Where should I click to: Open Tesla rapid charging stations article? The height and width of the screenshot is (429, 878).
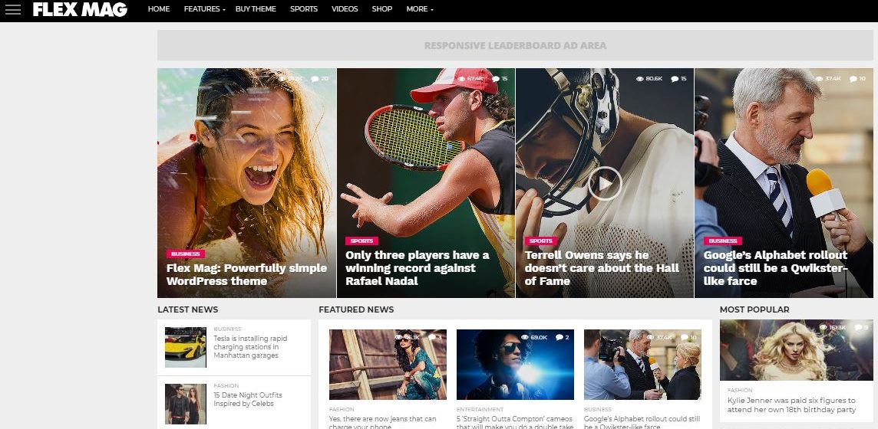pos(250,347)
